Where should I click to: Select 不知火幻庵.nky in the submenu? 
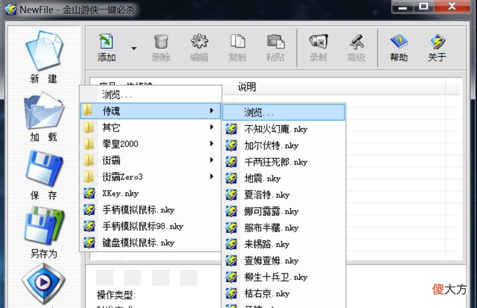[x=284, y=129]
